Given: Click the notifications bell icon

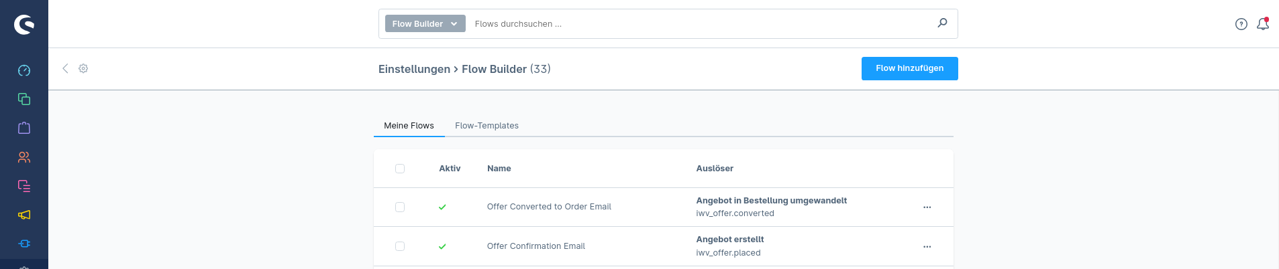Looking at the screenshot, I should click(1263, 23).
